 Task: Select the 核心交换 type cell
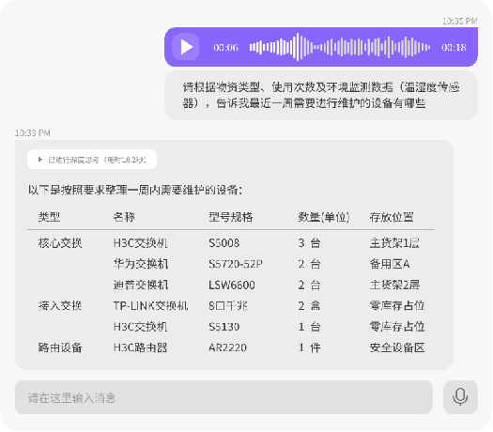tap(60, 243)
